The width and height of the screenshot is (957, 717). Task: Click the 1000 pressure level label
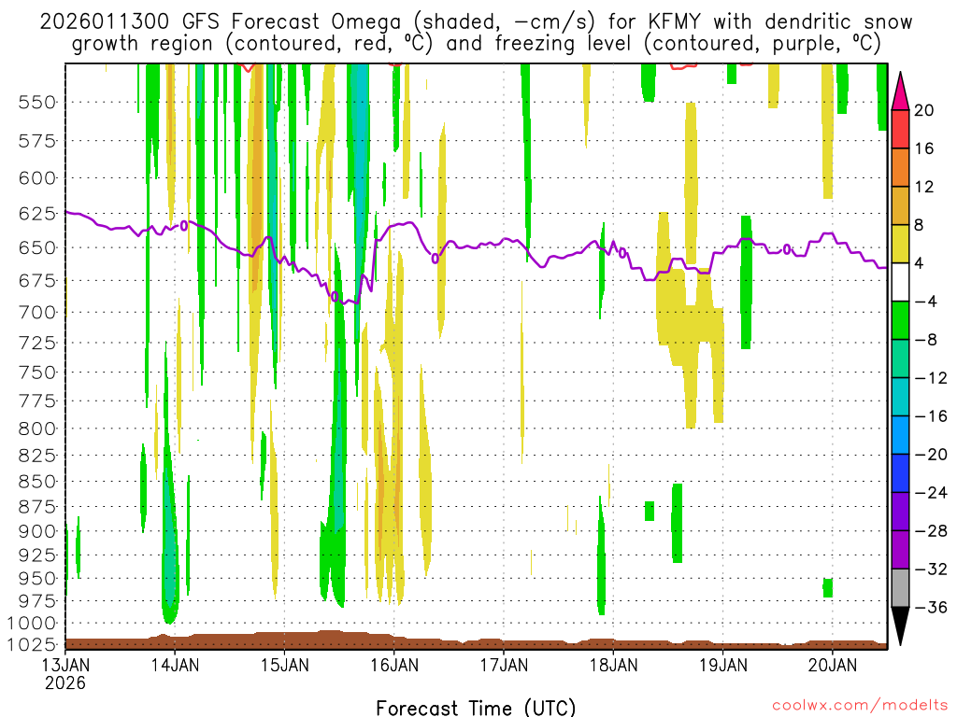point(32,623)
